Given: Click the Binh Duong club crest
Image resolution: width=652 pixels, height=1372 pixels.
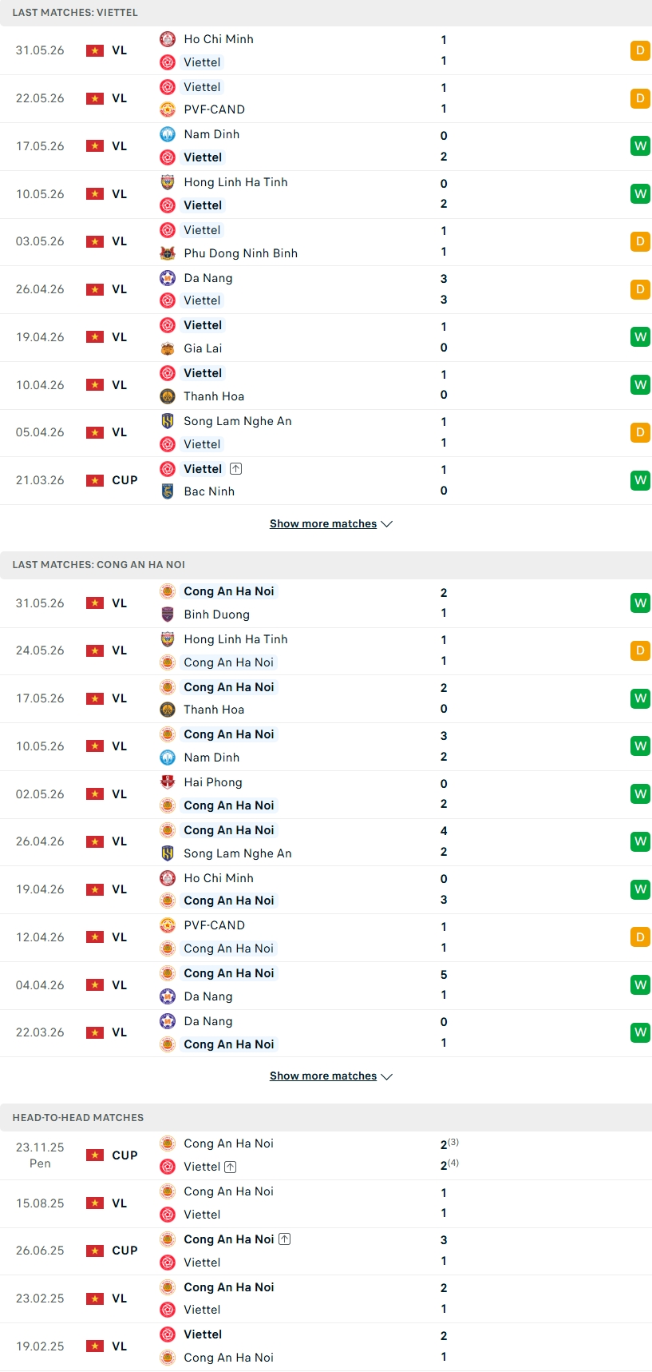Looking at the screenshot, I should 168,614.
